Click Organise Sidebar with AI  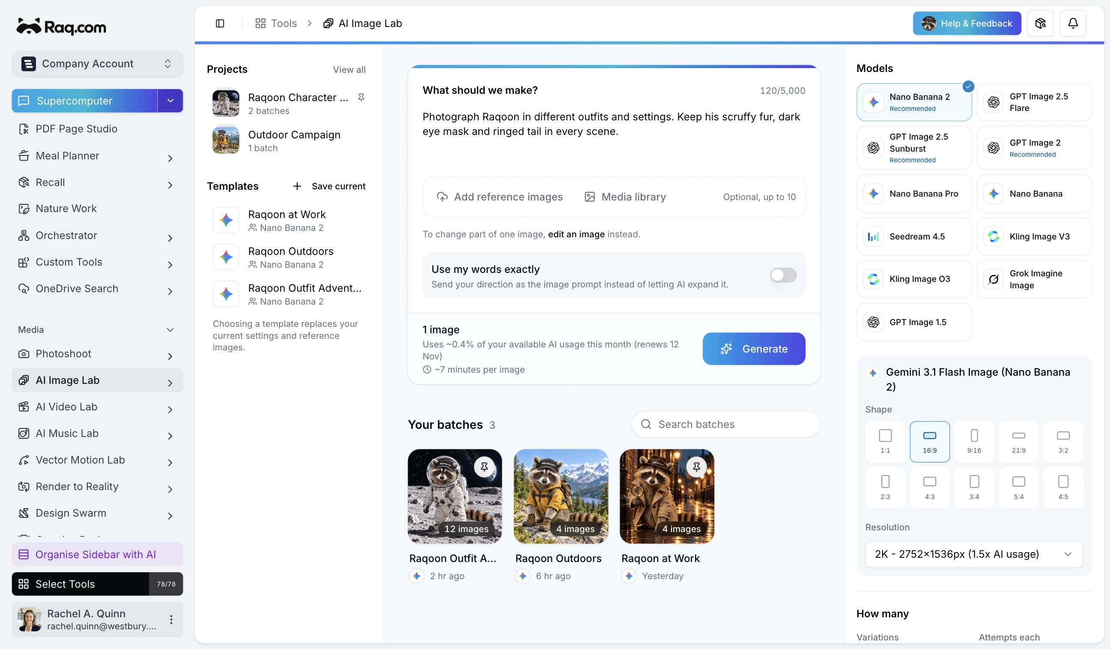pyautogui.click(x=97, y=554)
